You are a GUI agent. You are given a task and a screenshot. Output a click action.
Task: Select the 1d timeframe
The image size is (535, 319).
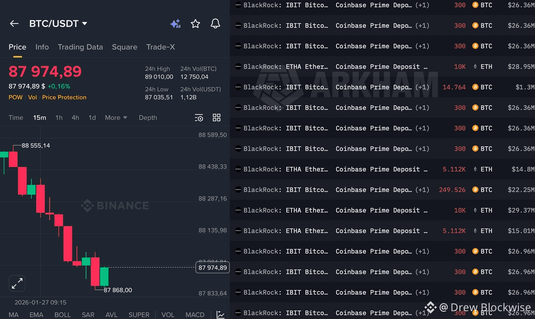(x=92, y=118)
